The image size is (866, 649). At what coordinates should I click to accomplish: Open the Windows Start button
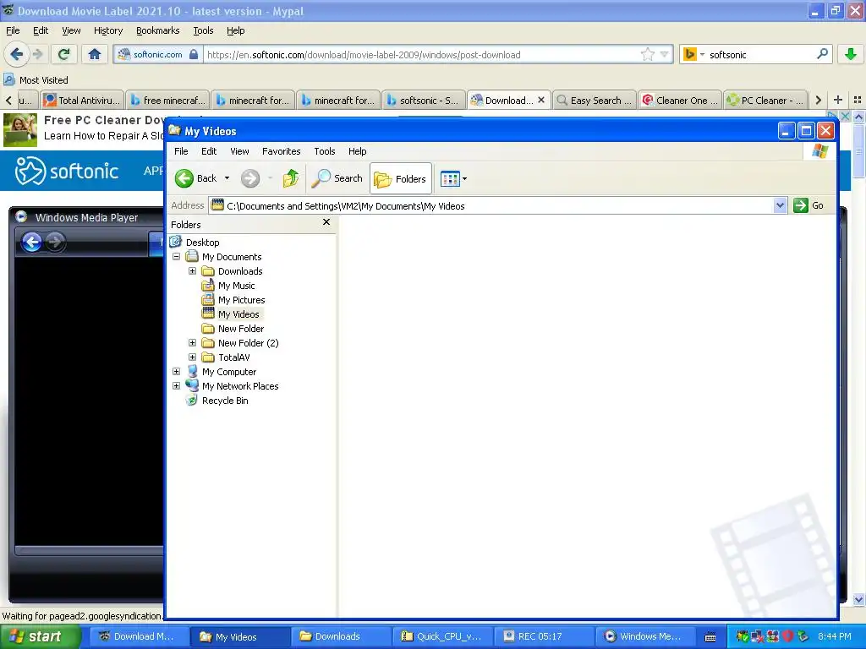click(41, 636)
